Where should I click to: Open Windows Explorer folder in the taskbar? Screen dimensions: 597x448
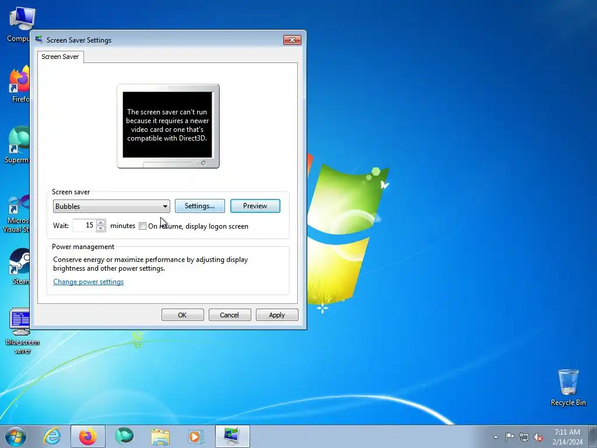coord(160,436)
